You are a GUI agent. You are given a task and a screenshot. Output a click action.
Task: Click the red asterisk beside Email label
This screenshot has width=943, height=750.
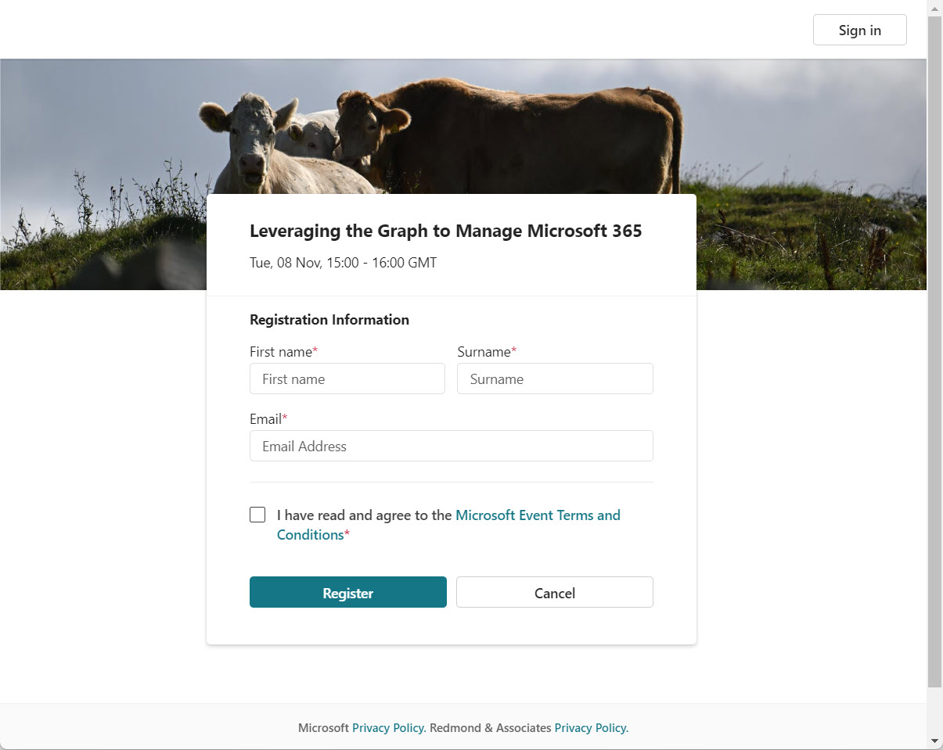(286, 416)
